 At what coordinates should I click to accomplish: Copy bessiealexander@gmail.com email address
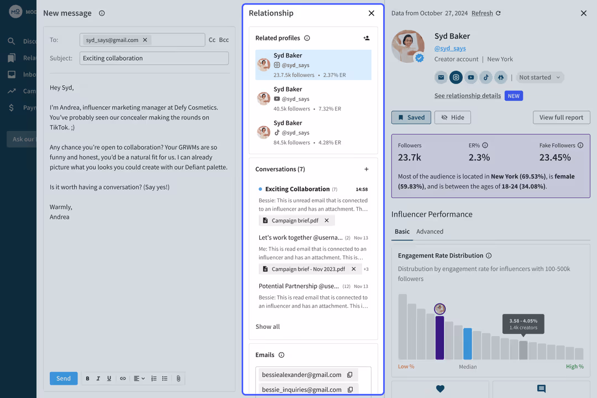[x=350, y=375]
